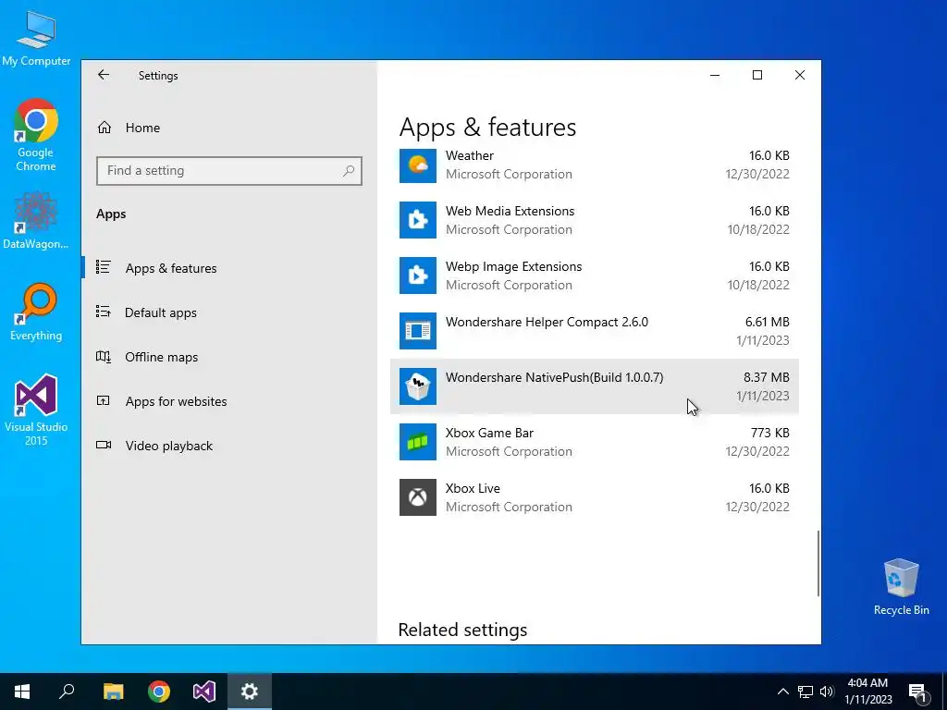The height and width of the screenshot is (710, 947).
Task: Open Default apps settings page
Action: 229,312
